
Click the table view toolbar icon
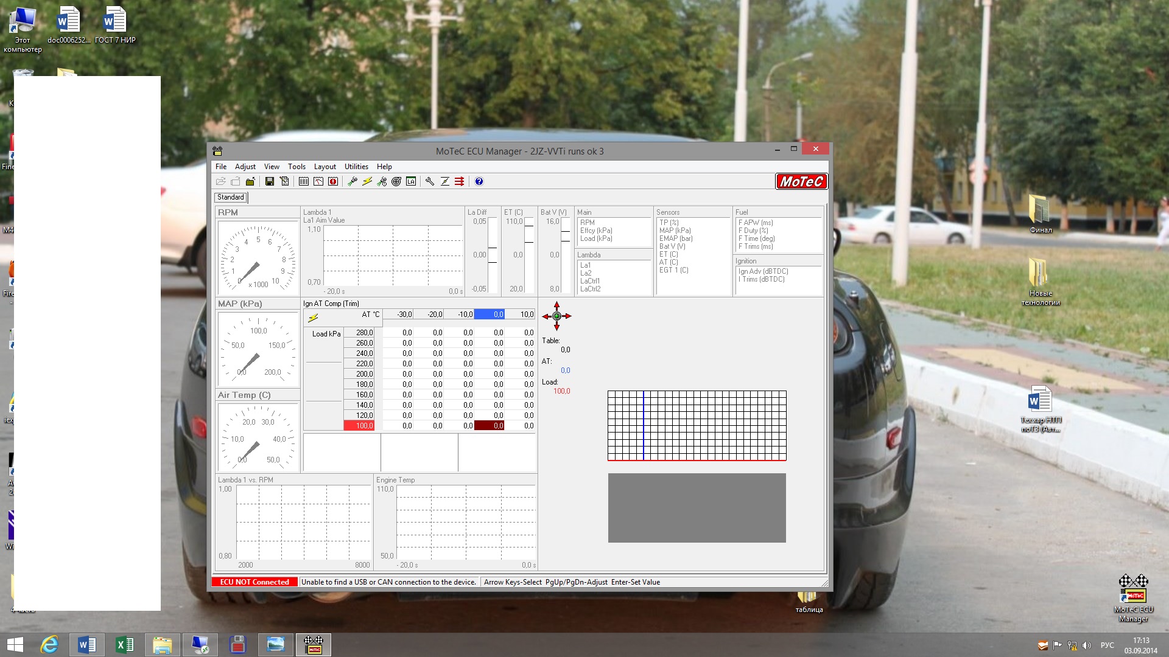(304, 181)
